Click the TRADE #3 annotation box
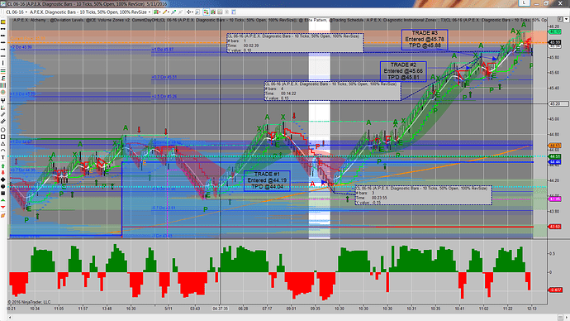Viewport: 570px width, 321px height. click(425, 40)
